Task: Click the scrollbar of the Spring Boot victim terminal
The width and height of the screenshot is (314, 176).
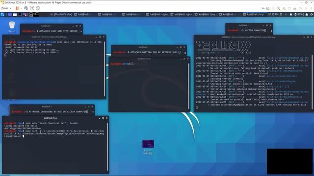Action: tap(312, 82)
